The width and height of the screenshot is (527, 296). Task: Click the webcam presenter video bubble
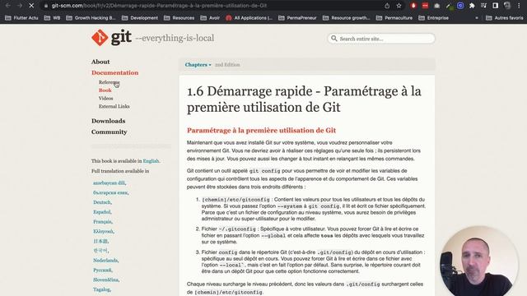click(x=478, y=261)
